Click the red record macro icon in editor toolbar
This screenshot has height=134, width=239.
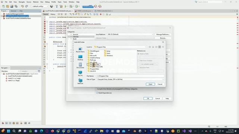pos(100,14)
